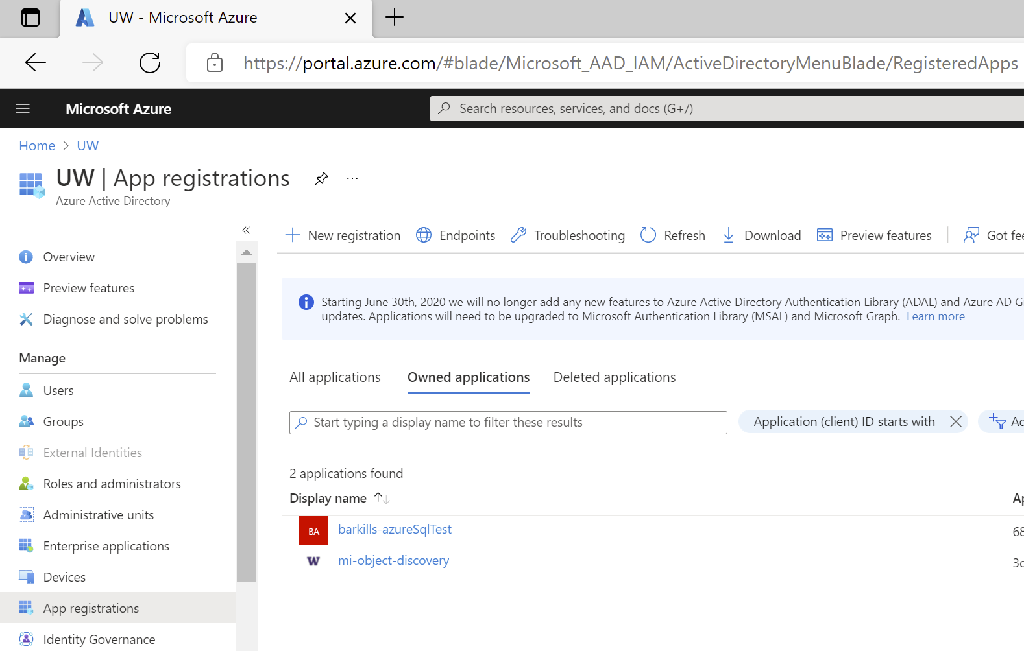Click the Microsoft Azure logo text
The width and height of the screenshot is (1024, 651).
(x=118, y=109)
